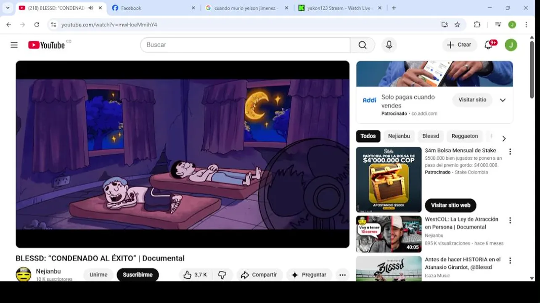Open the Chrome three-dot menu
The width and height of the screenshot is (540, 303).
pos(526,25)
